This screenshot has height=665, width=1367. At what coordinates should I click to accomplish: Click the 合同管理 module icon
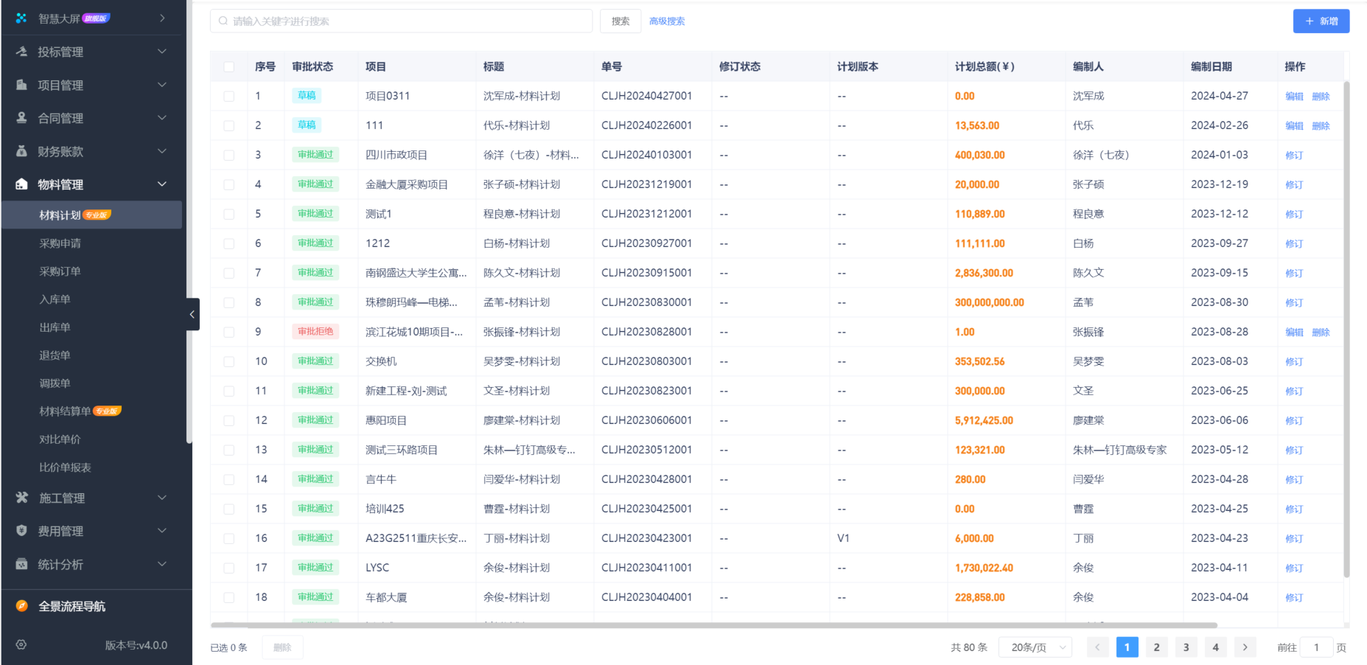[x=21, y=118]
